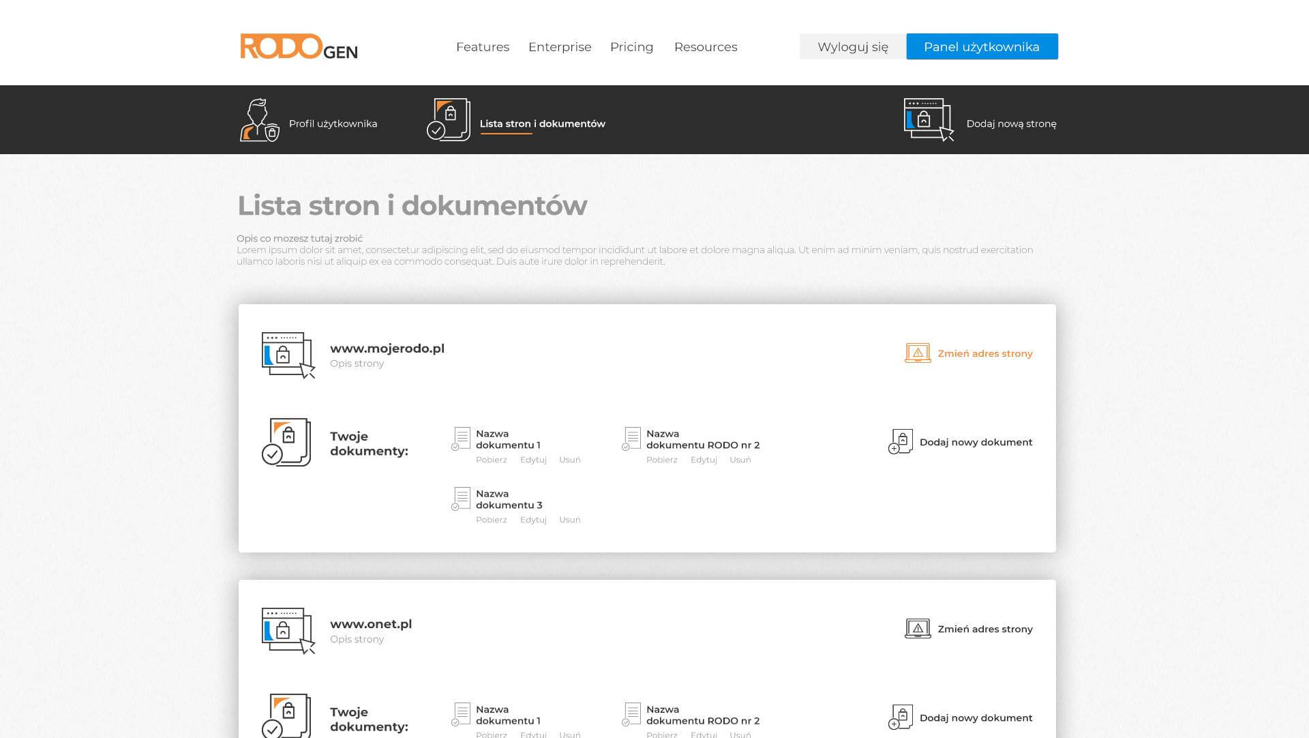
Task: Open the Pricing menu item
Action: [x=631, y=47]
